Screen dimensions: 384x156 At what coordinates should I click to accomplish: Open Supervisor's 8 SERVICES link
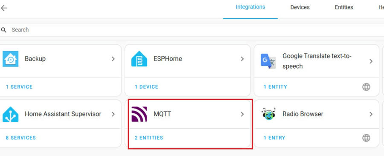[21, 138]
